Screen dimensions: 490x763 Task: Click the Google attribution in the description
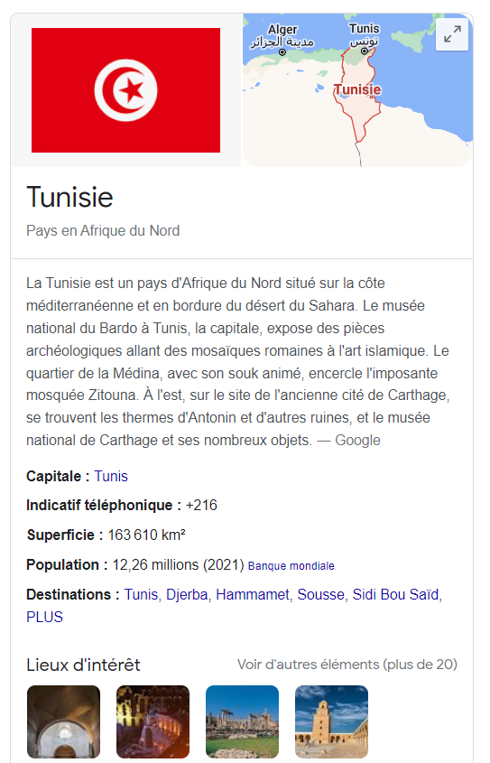(357, 441)
